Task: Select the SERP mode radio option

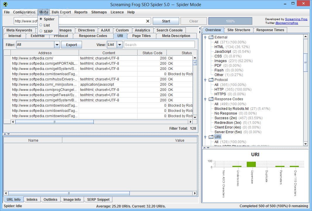Action: 41,31
